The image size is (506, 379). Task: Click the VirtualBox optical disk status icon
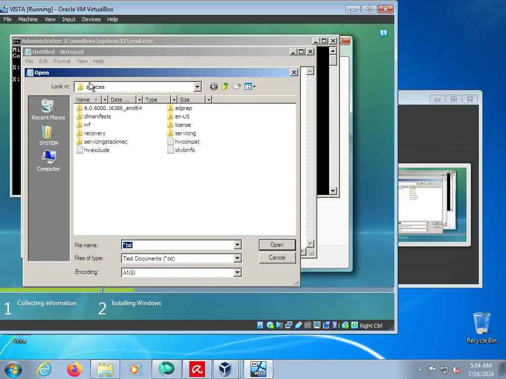coord(270,325)
